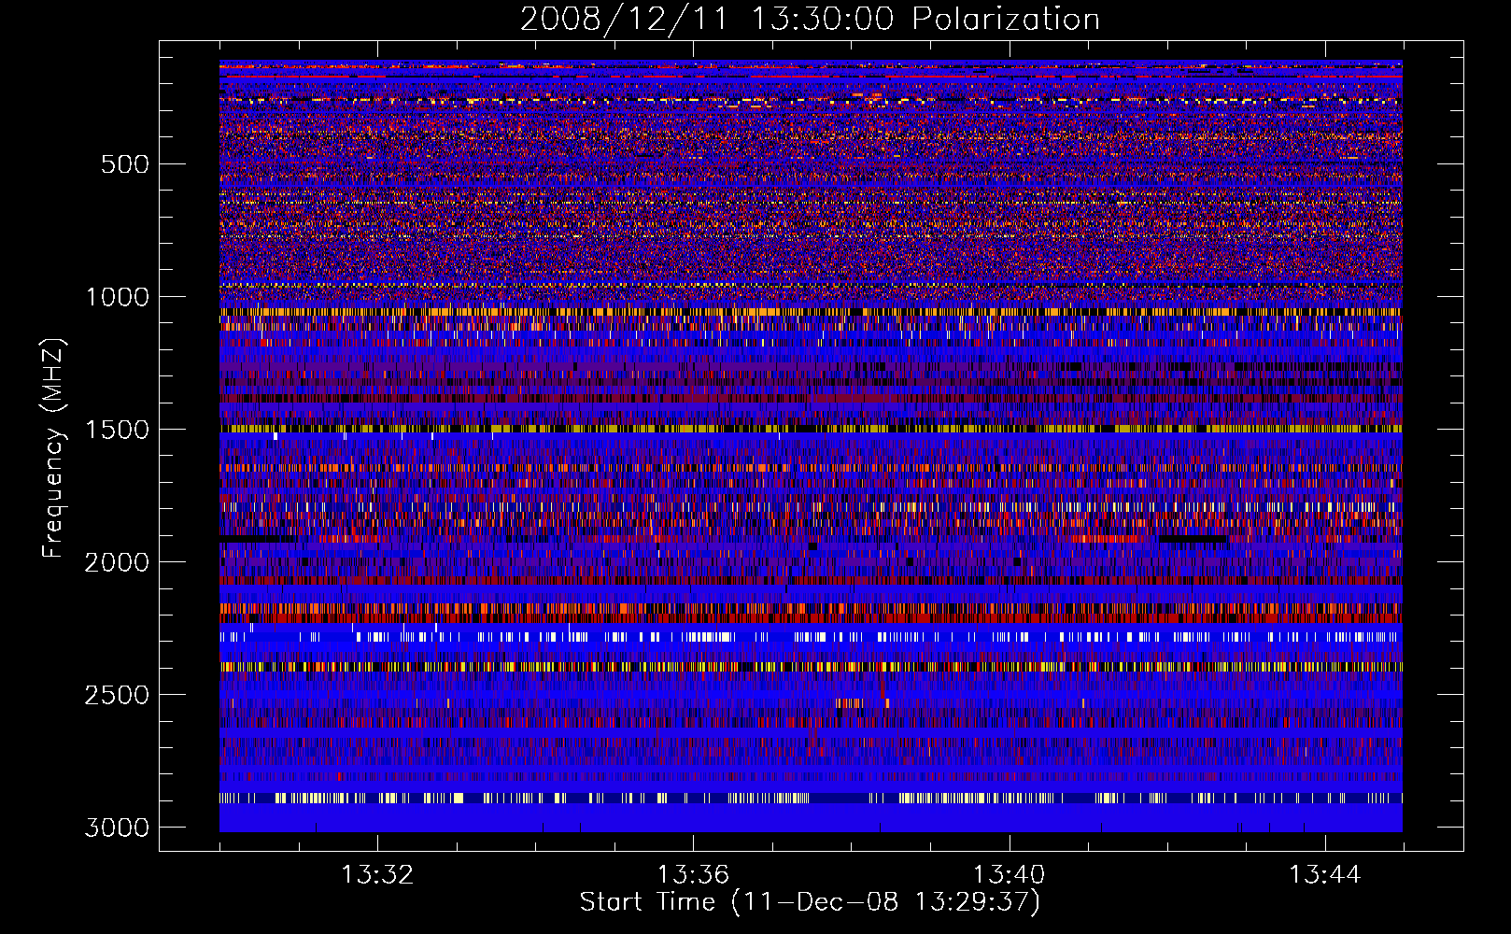Click the 1500 frequency tick label
The image size is (1511, 934).
(x=117, y=430)
